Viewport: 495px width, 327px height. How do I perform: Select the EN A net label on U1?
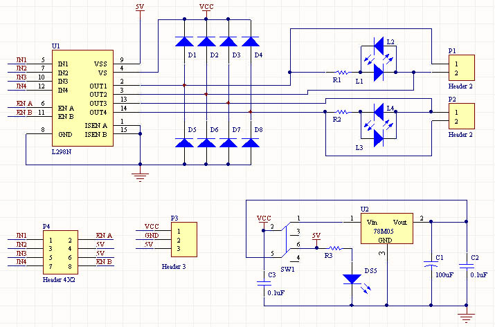(24, 104)
